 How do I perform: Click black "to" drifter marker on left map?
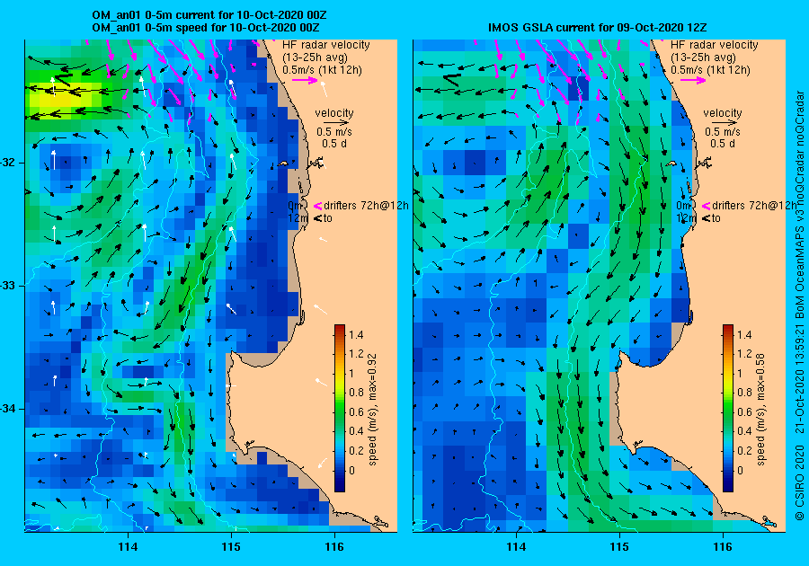[317, 218]
